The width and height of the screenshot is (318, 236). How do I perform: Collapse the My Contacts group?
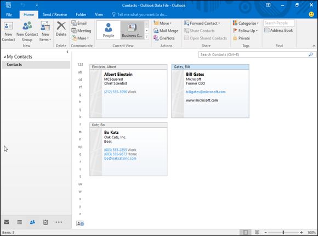coord(5,57)
